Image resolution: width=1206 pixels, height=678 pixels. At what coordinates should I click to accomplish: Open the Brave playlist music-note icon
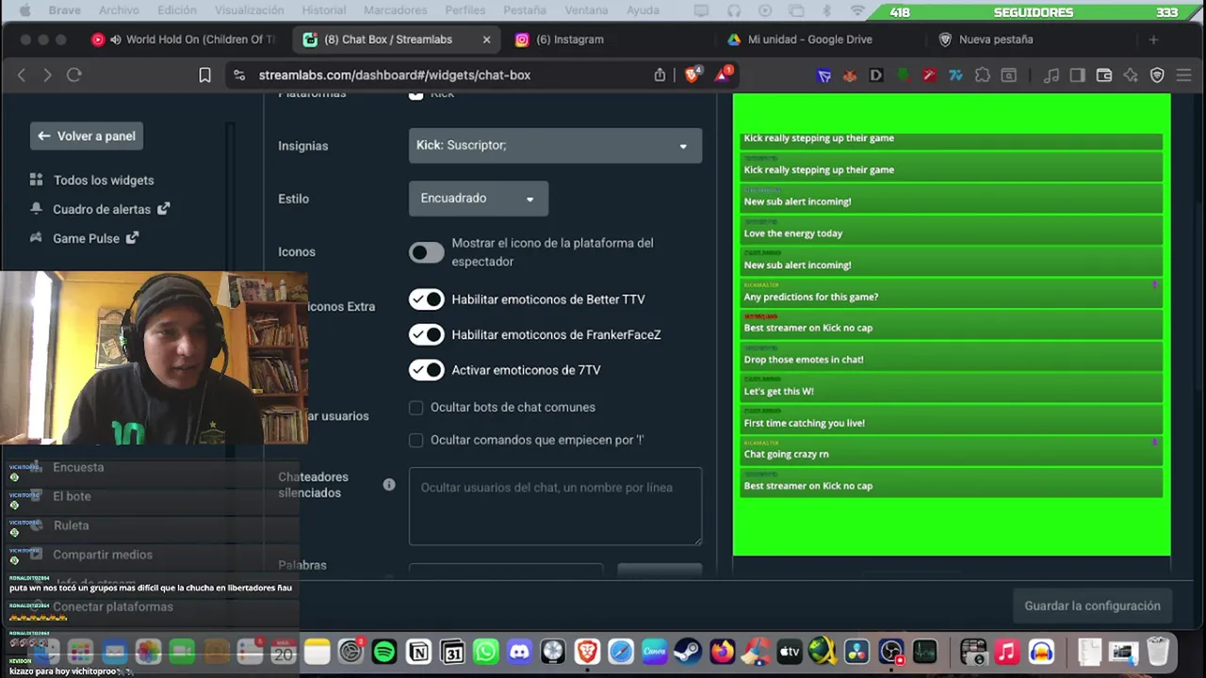[1051, 75]
